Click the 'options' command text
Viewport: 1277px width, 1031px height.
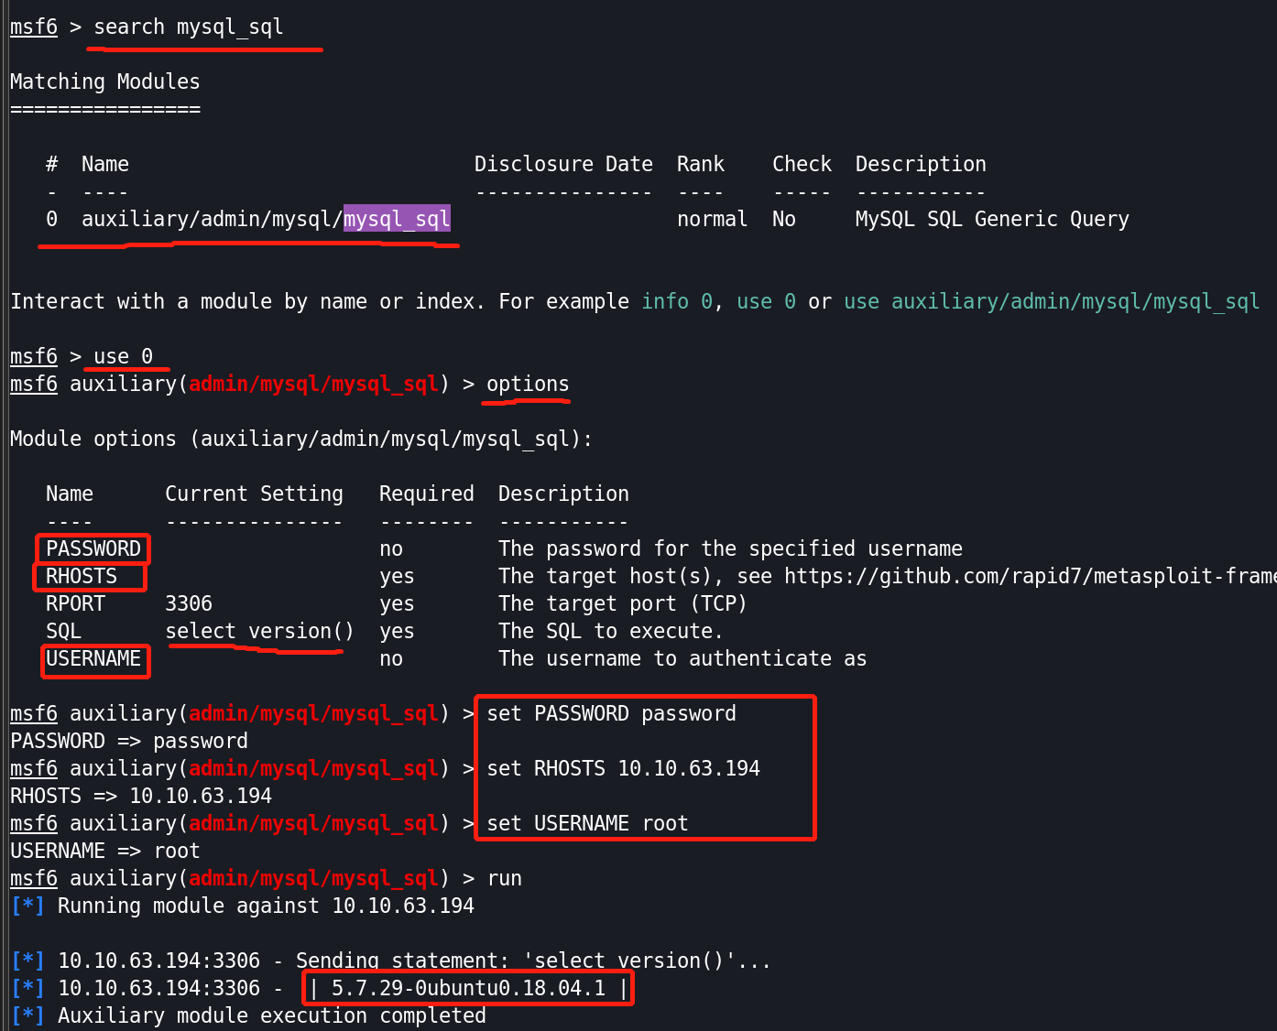tap(528, 384)
